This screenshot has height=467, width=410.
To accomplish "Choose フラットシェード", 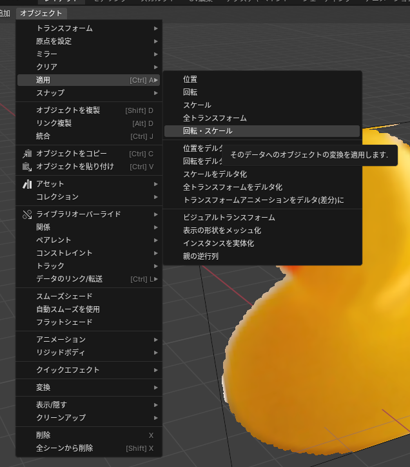I will pyautogui.click(x=88, y=322).
